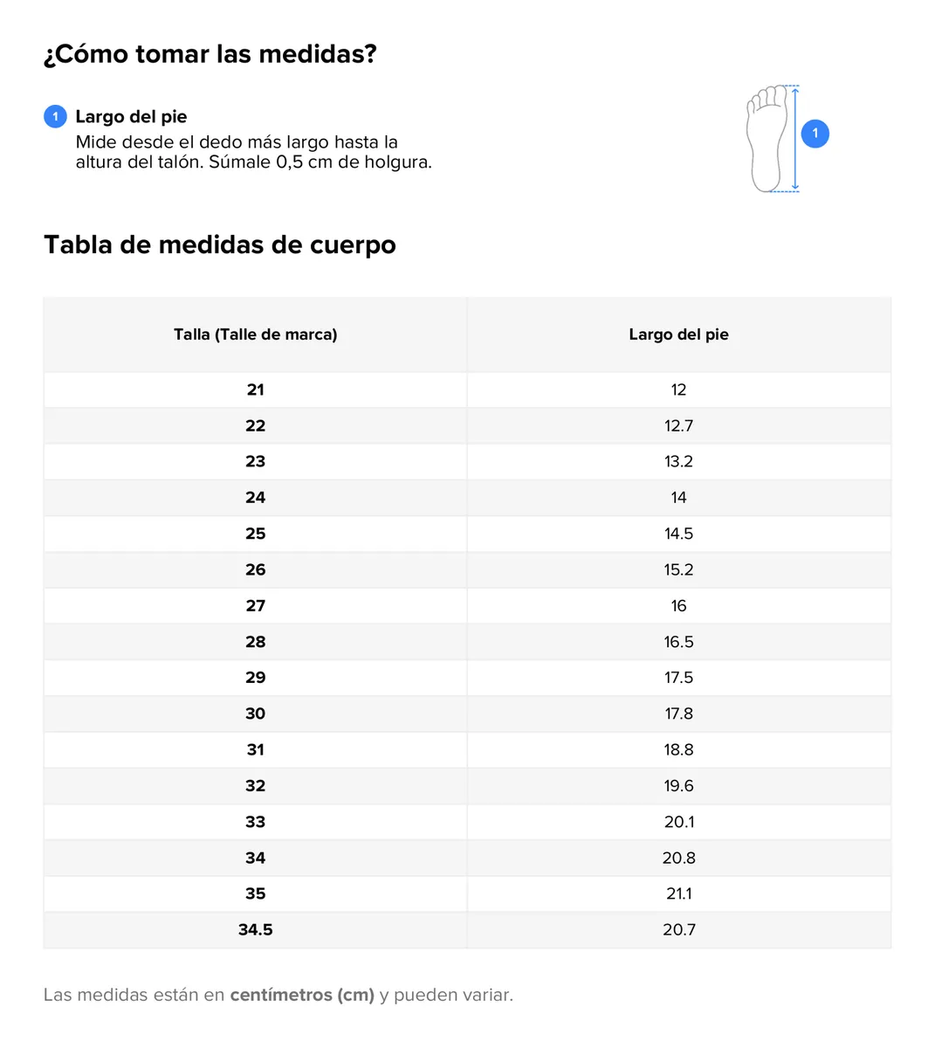Click the 14.5 foot length value

(x=679, y=534)
